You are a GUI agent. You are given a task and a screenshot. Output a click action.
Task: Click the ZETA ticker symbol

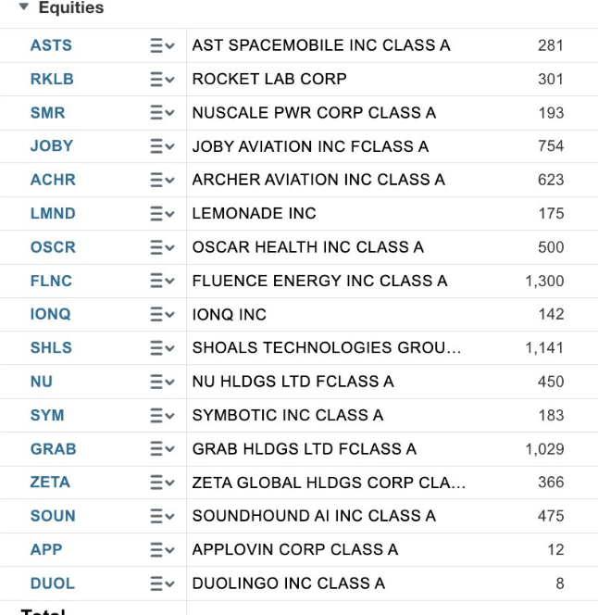(x=50, y=483)
